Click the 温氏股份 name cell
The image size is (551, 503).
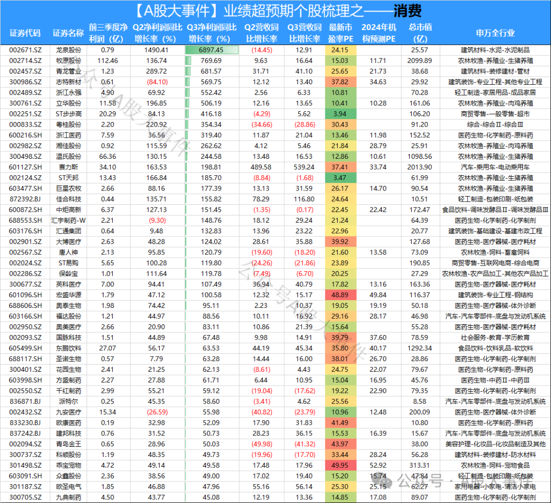pyautogui.click(x=68, y=156)
